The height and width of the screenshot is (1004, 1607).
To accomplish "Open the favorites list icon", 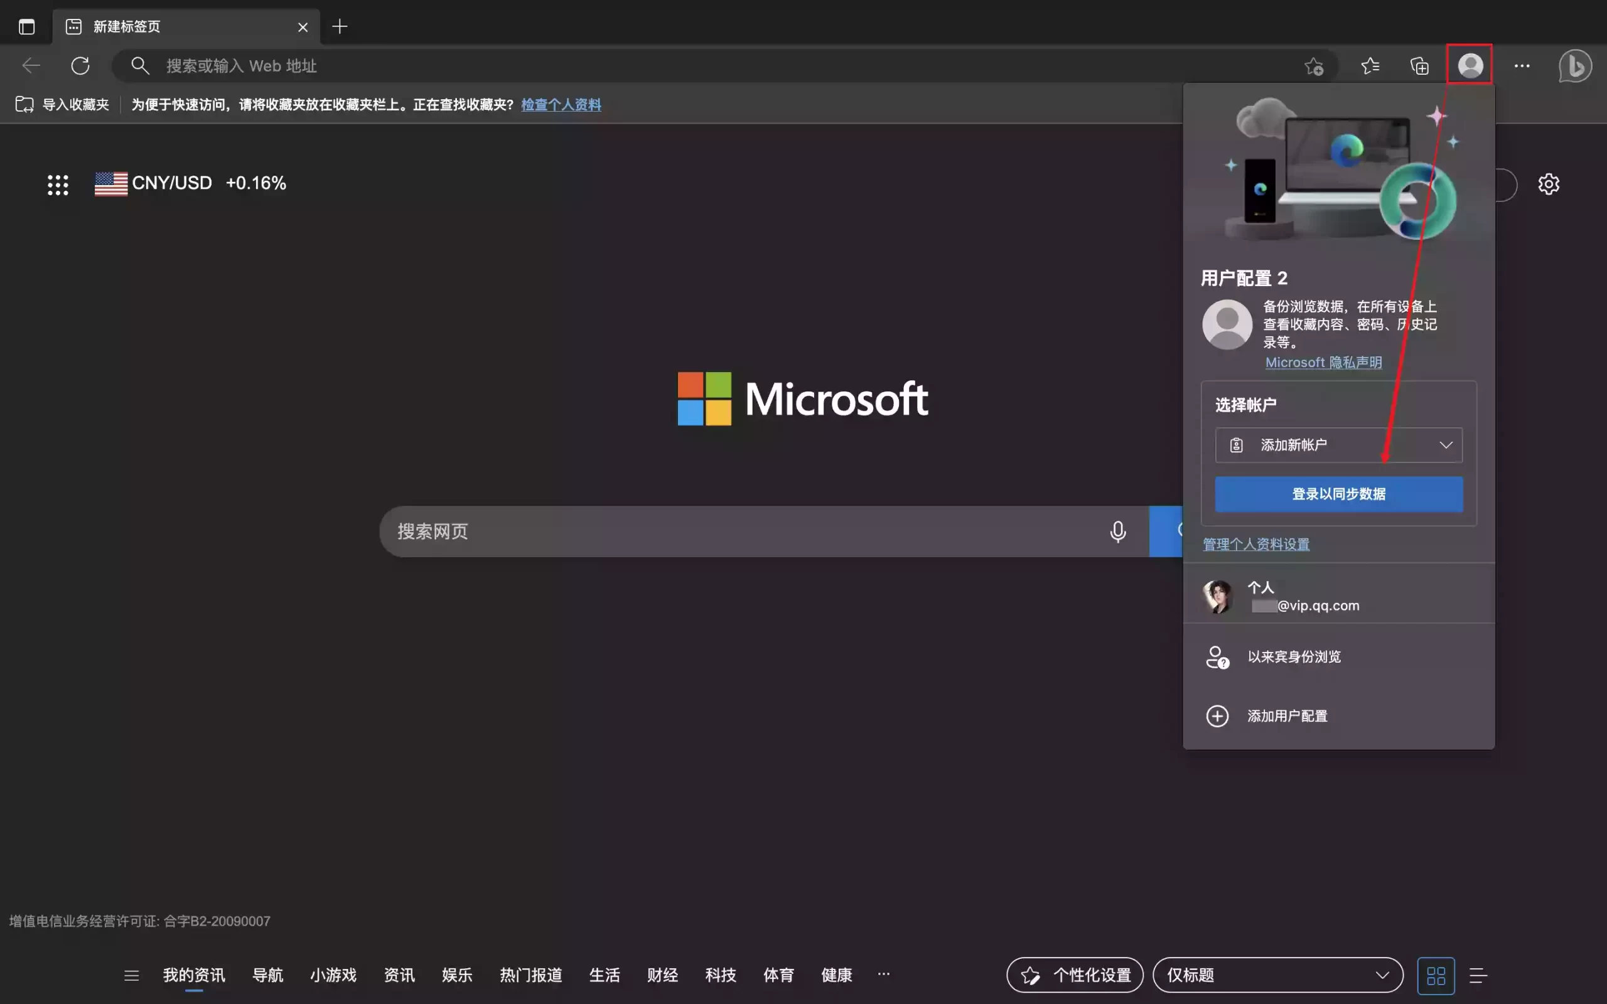I will [1370, 66].
